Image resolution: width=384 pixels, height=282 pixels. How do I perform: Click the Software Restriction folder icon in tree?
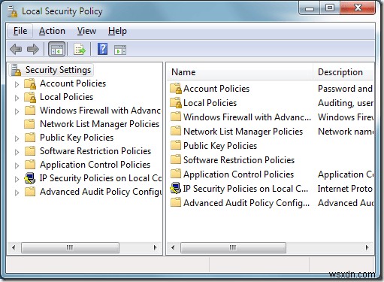(x=30, y=151)
